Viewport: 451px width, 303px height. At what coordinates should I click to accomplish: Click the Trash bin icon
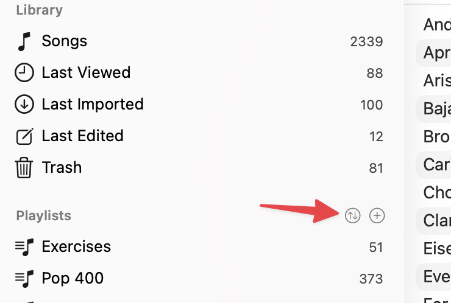(24, 168)
